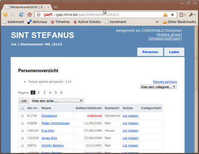Reload the page with the refresh icon
Image resolution: width=199 pixels, height=154 pixels.
(x=21, y=14)
